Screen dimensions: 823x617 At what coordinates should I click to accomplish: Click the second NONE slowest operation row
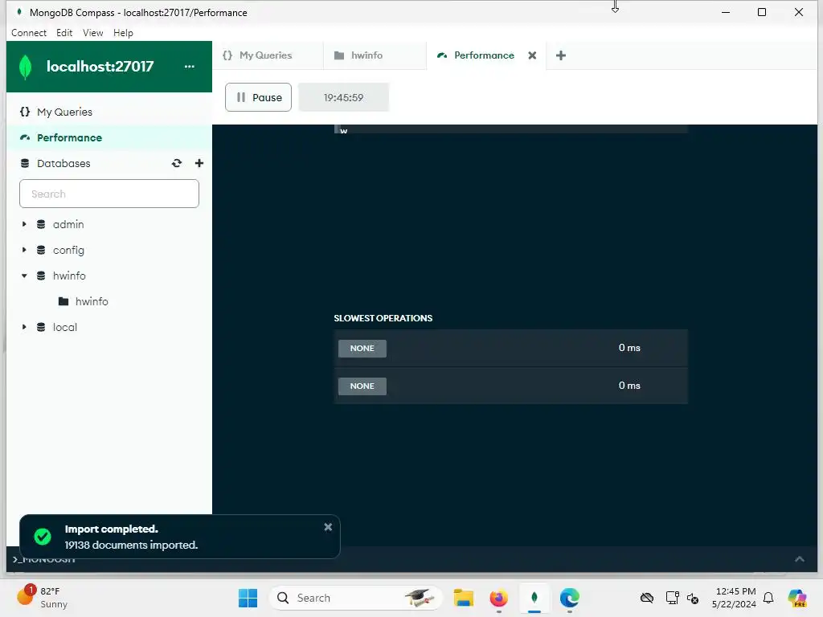click(510, 386)
